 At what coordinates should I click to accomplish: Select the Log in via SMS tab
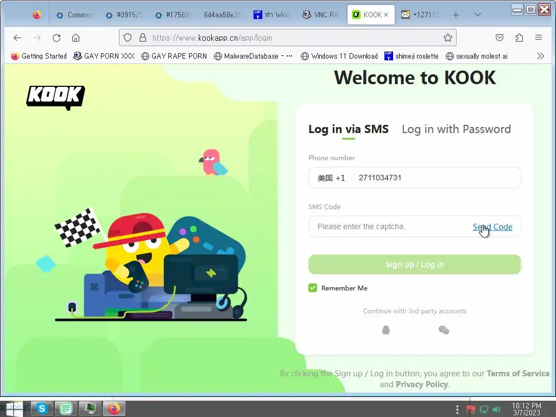tap(349, 129)
